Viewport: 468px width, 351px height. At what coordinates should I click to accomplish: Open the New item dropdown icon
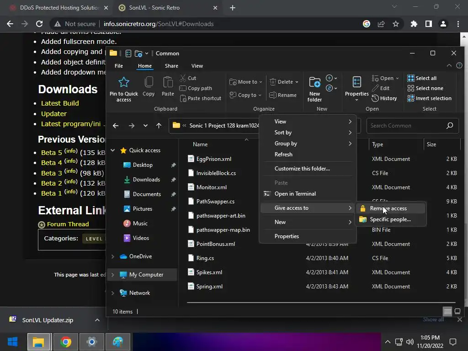331,78
